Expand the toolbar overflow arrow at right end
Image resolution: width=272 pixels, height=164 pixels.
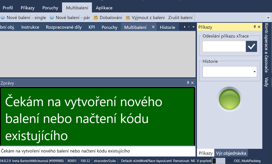coord(268,18)
